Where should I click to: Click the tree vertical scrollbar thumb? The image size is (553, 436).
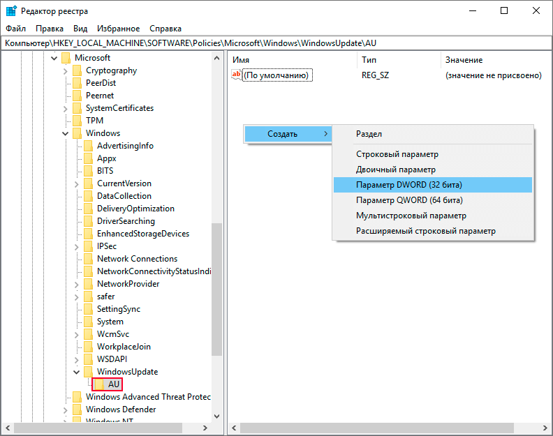click(217, 290)
